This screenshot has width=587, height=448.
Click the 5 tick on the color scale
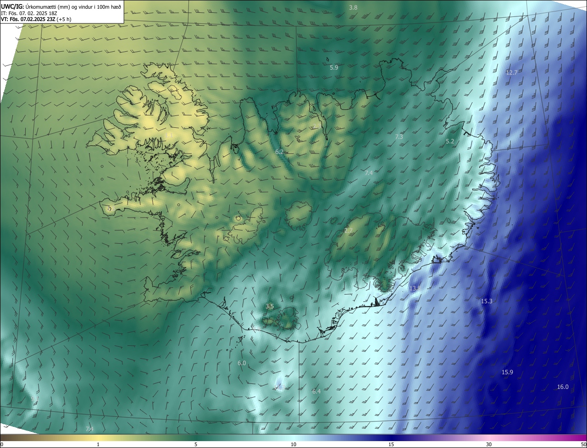[x=196, y=444]
